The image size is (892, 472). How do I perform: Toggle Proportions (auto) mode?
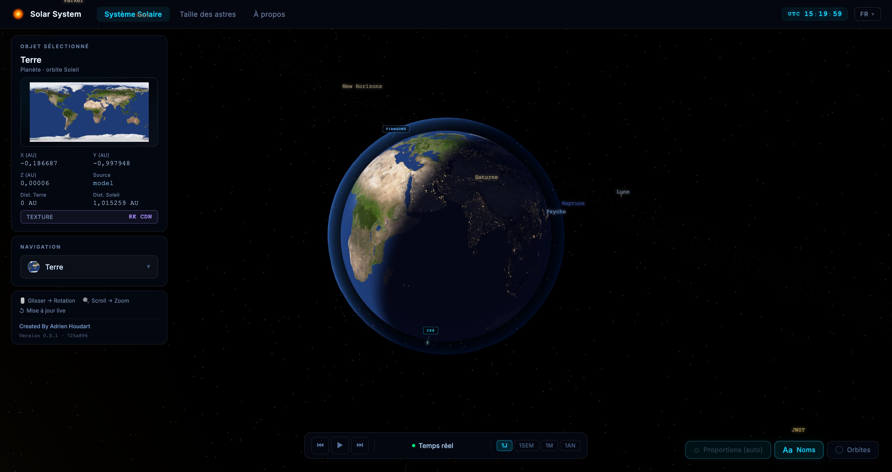coord(728,450)
